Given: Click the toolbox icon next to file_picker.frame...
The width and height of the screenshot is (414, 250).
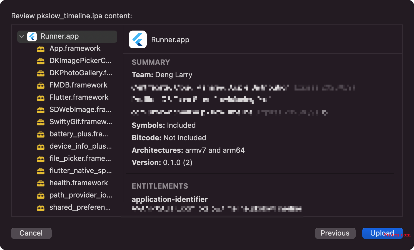Looking at the screenshot, I should coord(41,159).
